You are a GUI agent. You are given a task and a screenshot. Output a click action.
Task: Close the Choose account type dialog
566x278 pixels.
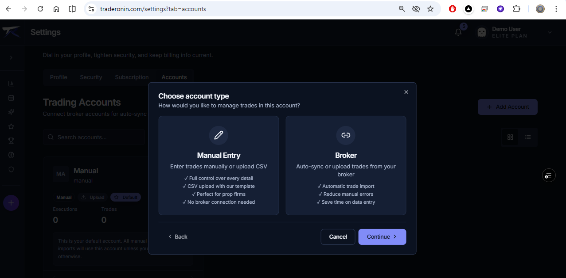pos(406,92)
